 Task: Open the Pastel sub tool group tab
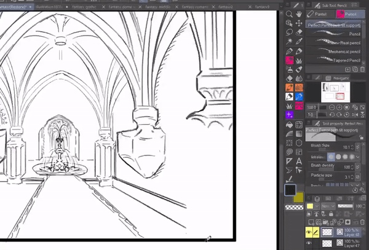coord(320,14)
